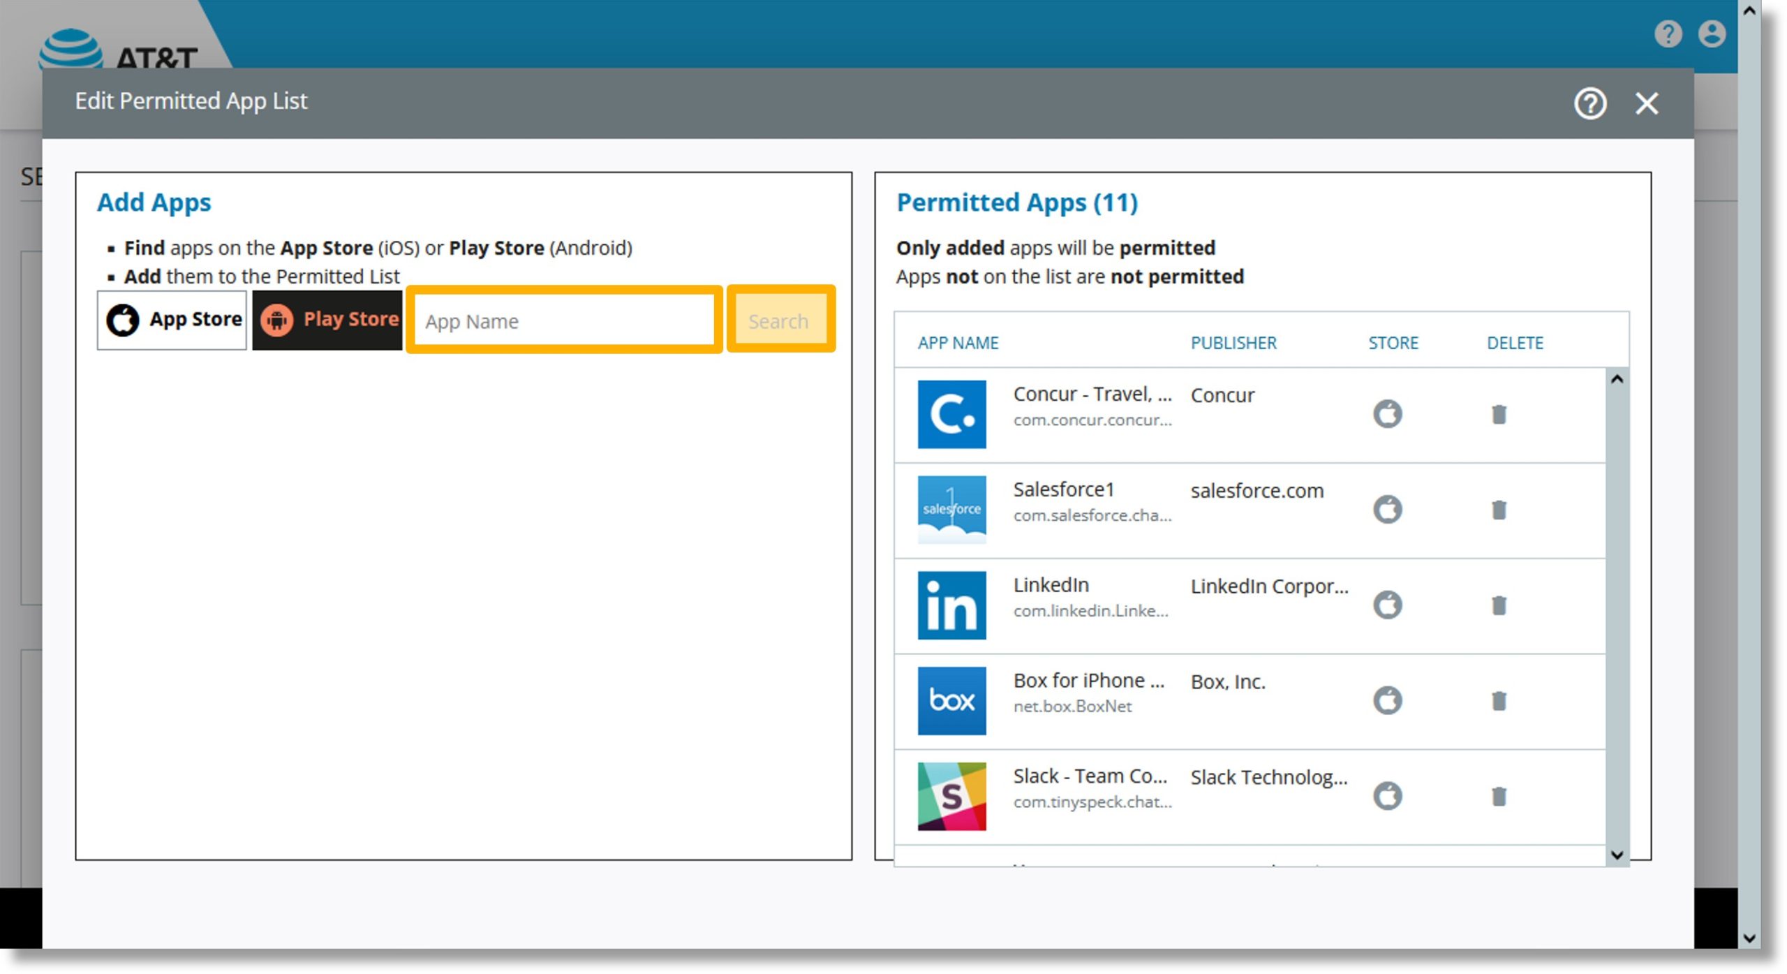1787x974 pixels.
Task: Sort by the PUBLISHER column header
Action: point(1233,343)
